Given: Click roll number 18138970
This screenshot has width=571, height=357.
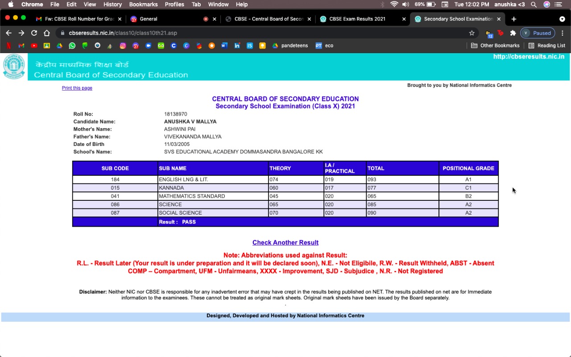Looking at the screenshot, I should [176, 114].
